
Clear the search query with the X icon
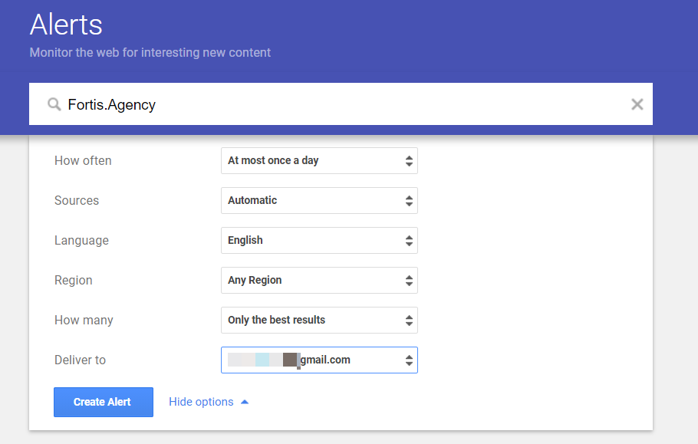tap(637, 104)
